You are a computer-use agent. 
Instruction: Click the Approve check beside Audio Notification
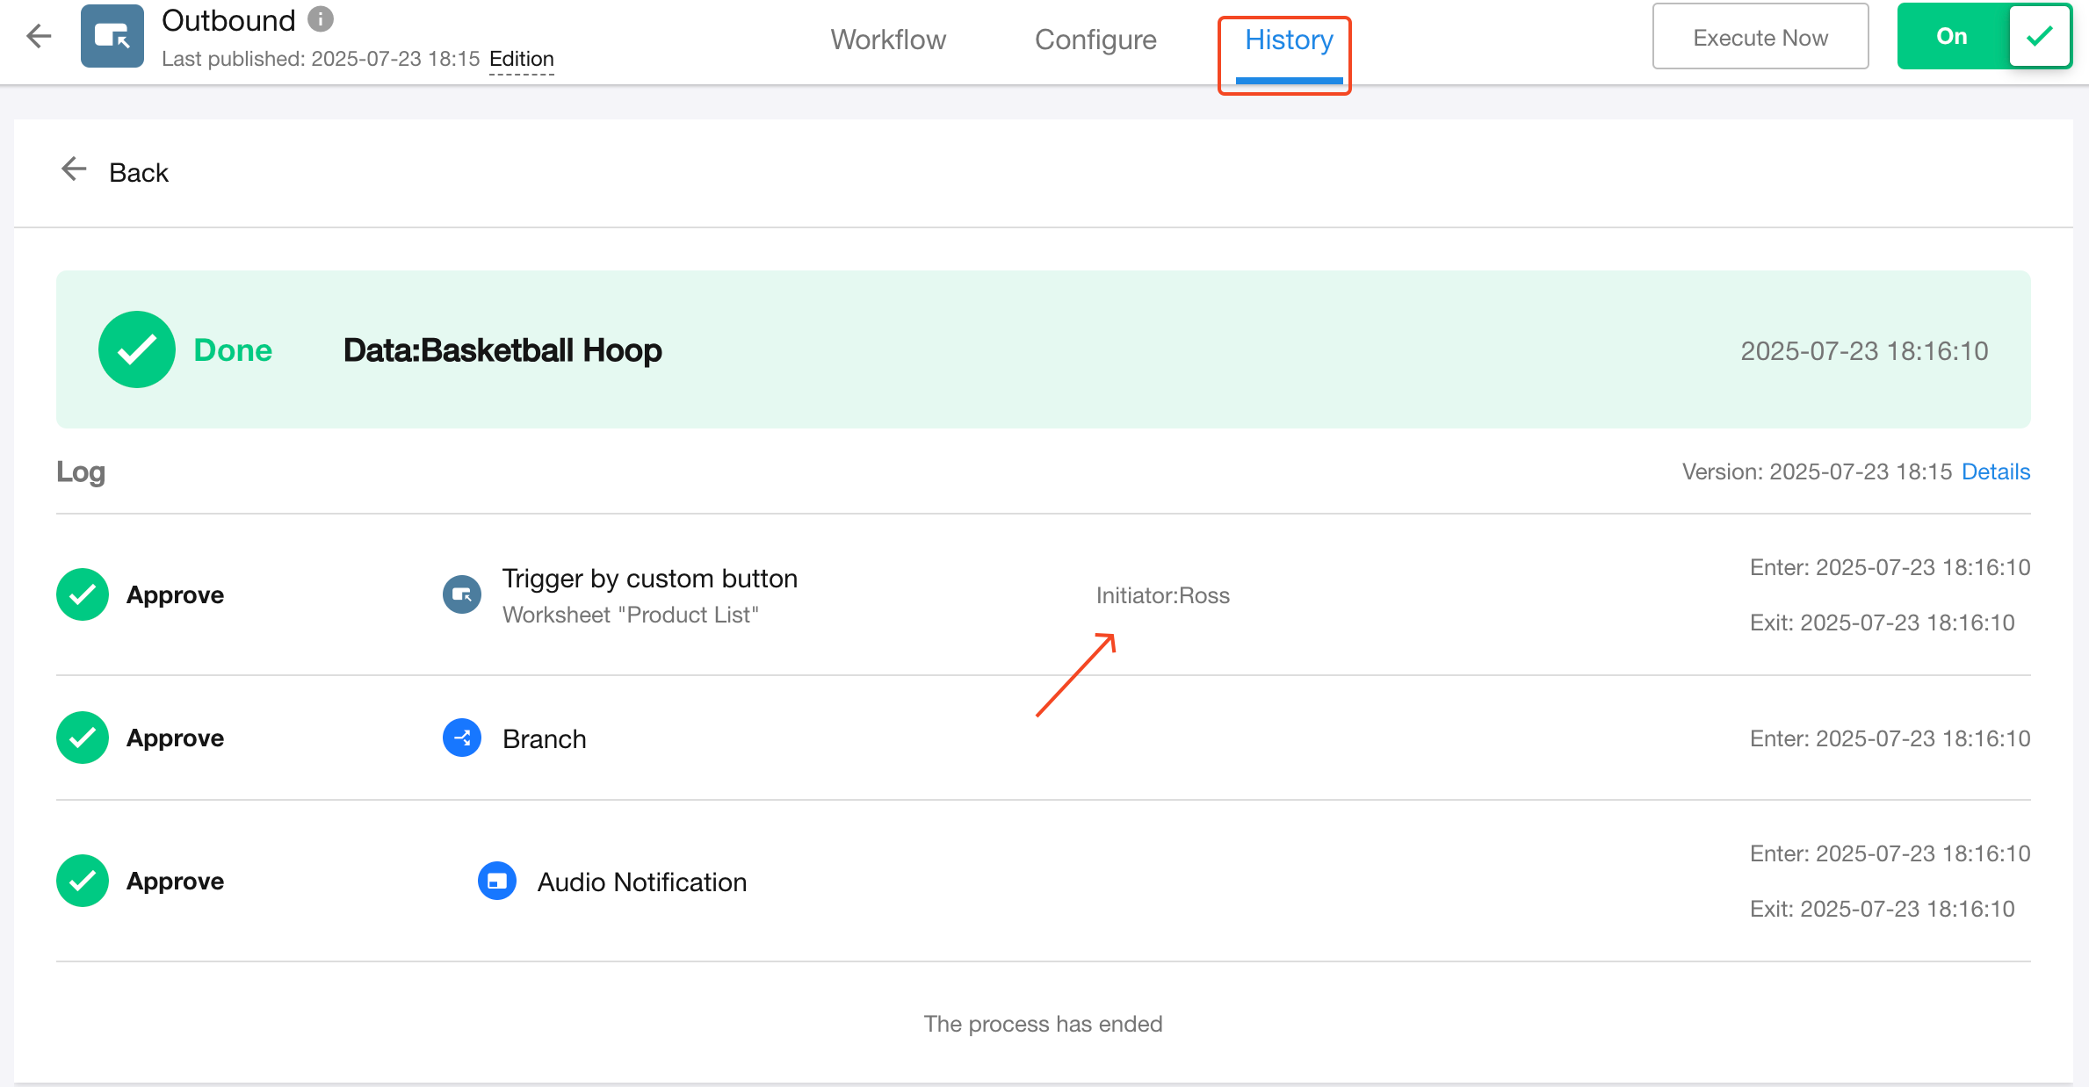83,881
